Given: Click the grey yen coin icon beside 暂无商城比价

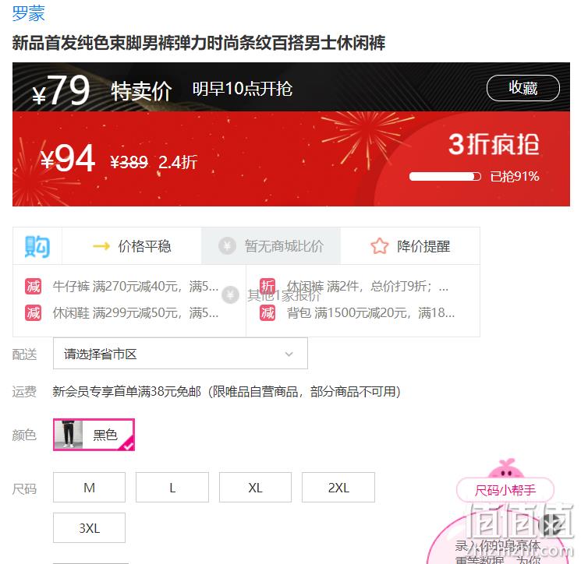Looking at the screenshot, I should click(x=227, y=245).
